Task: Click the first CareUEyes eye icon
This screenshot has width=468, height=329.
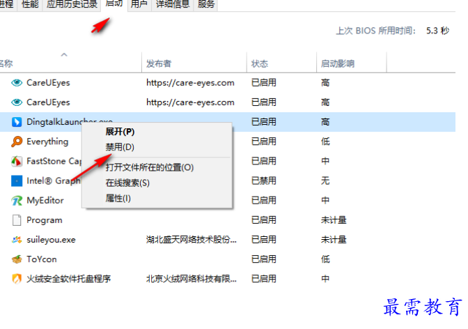Action: tap(17, 83)
